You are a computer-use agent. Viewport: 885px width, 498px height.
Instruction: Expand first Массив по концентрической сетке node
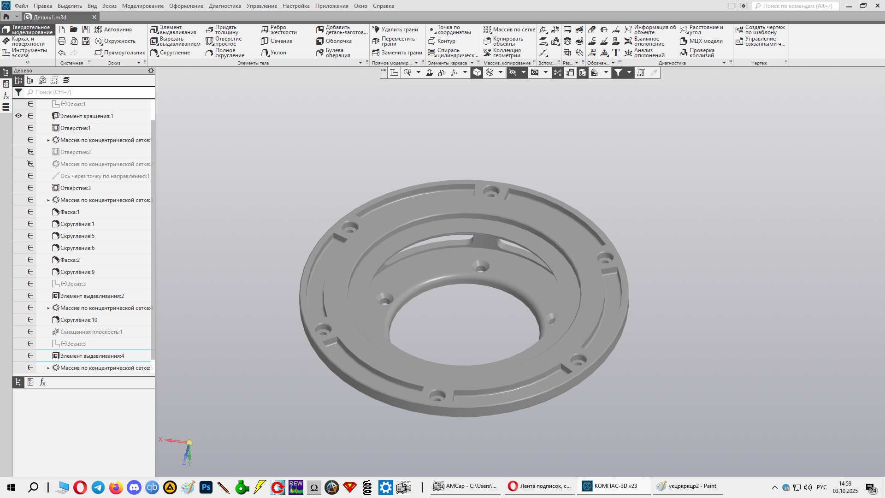48,140
